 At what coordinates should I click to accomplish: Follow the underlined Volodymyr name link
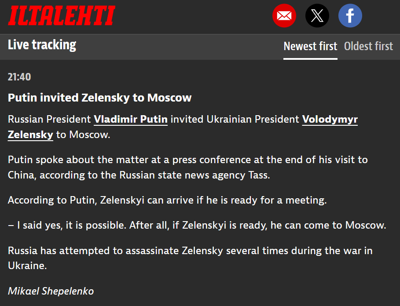point(330,119)
